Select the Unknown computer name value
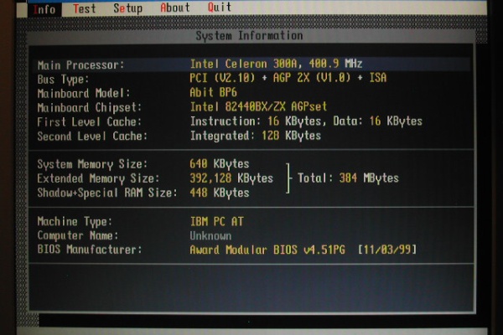This screenshot has height=335, width=503. pyautogui.click(x=210, y=236)
